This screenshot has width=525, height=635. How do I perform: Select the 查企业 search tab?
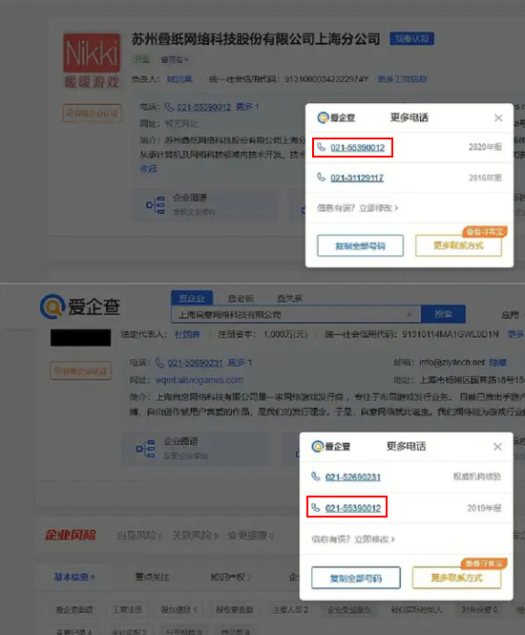[192, 298]
